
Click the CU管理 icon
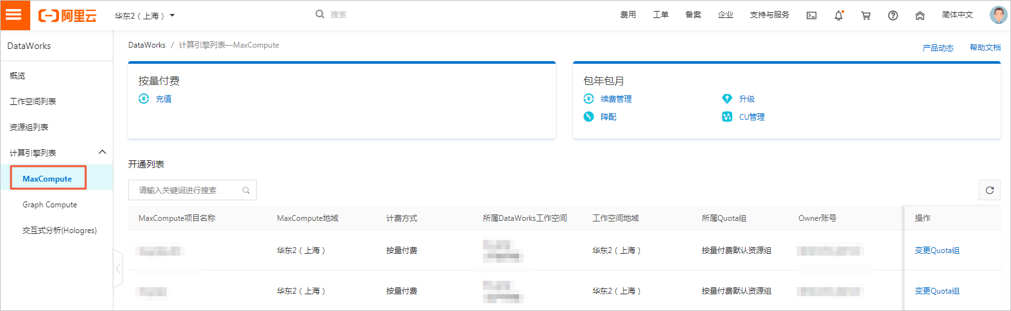coord(727,117)
